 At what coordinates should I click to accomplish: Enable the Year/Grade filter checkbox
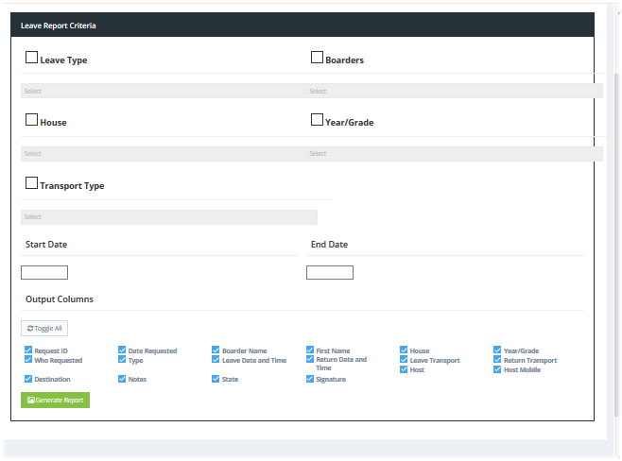click(317, 120)
